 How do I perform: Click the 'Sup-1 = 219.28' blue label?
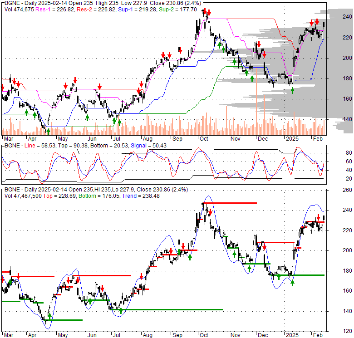(138, 10)
